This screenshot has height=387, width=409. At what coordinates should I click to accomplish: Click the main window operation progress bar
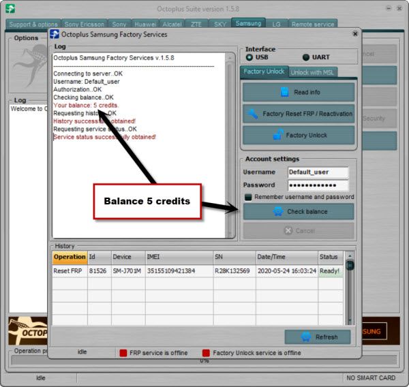[x=204, y=360]
